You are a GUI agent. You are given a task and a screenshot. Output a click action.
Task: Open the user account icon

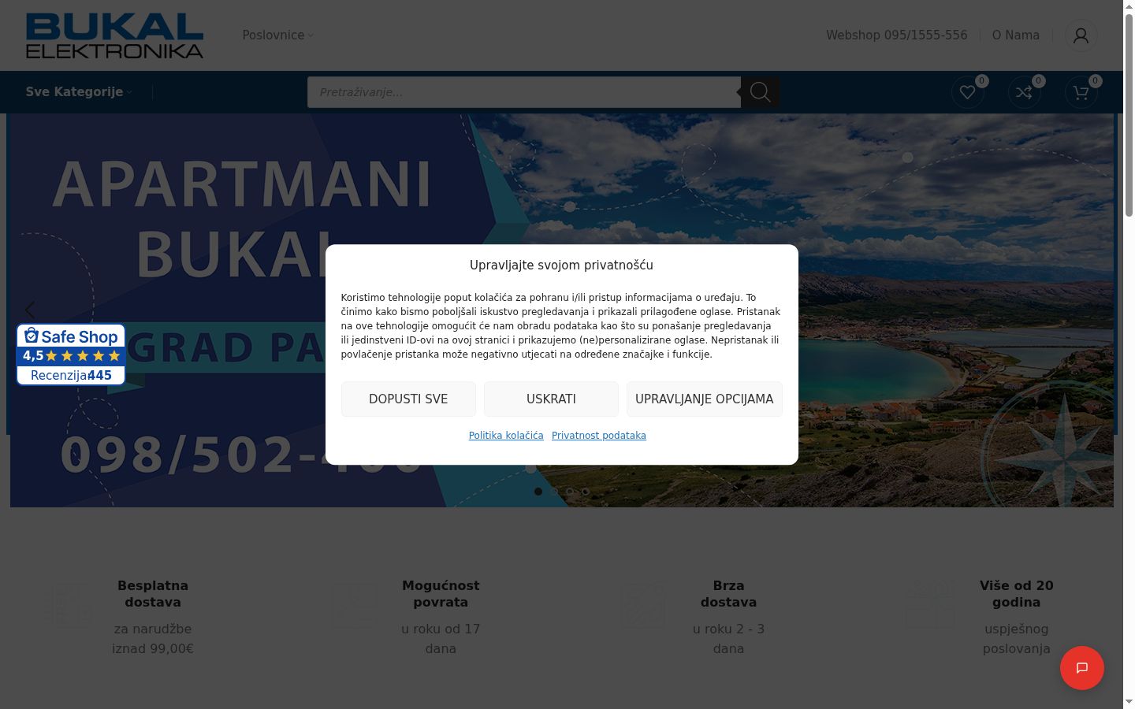click(1081, 35)
